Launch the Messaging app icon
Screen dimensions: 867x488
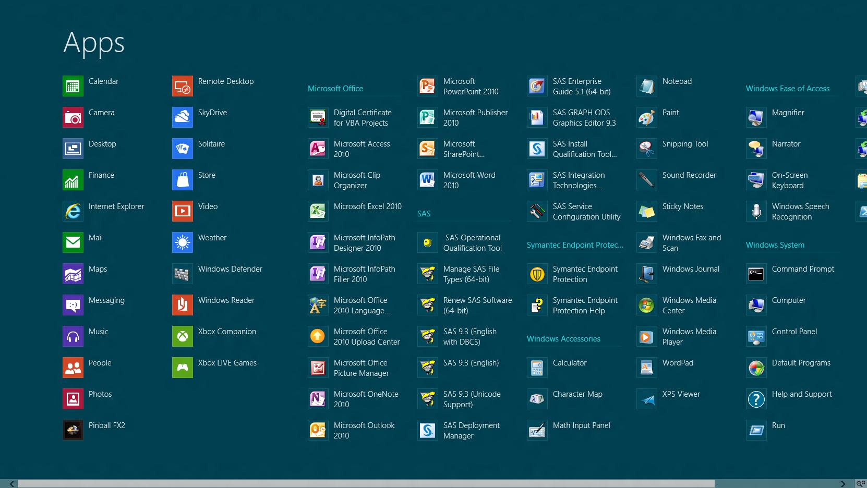pos(73,305)
